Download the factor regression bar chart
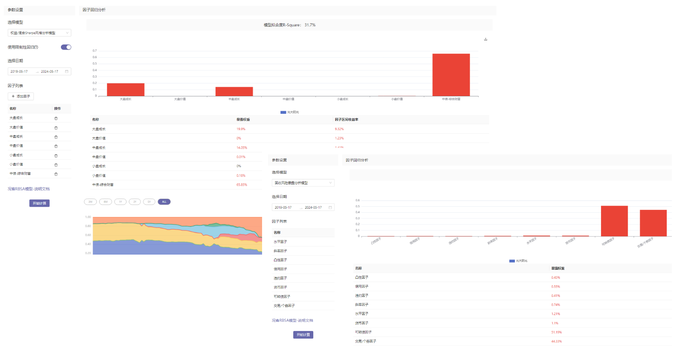Screen dimensions: 673x348 [x=486, y=39]
